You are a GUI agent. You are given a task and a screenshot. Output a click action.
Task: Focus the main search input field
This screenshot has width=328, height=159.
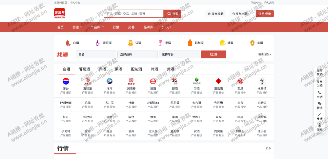(x=134, y=14)
